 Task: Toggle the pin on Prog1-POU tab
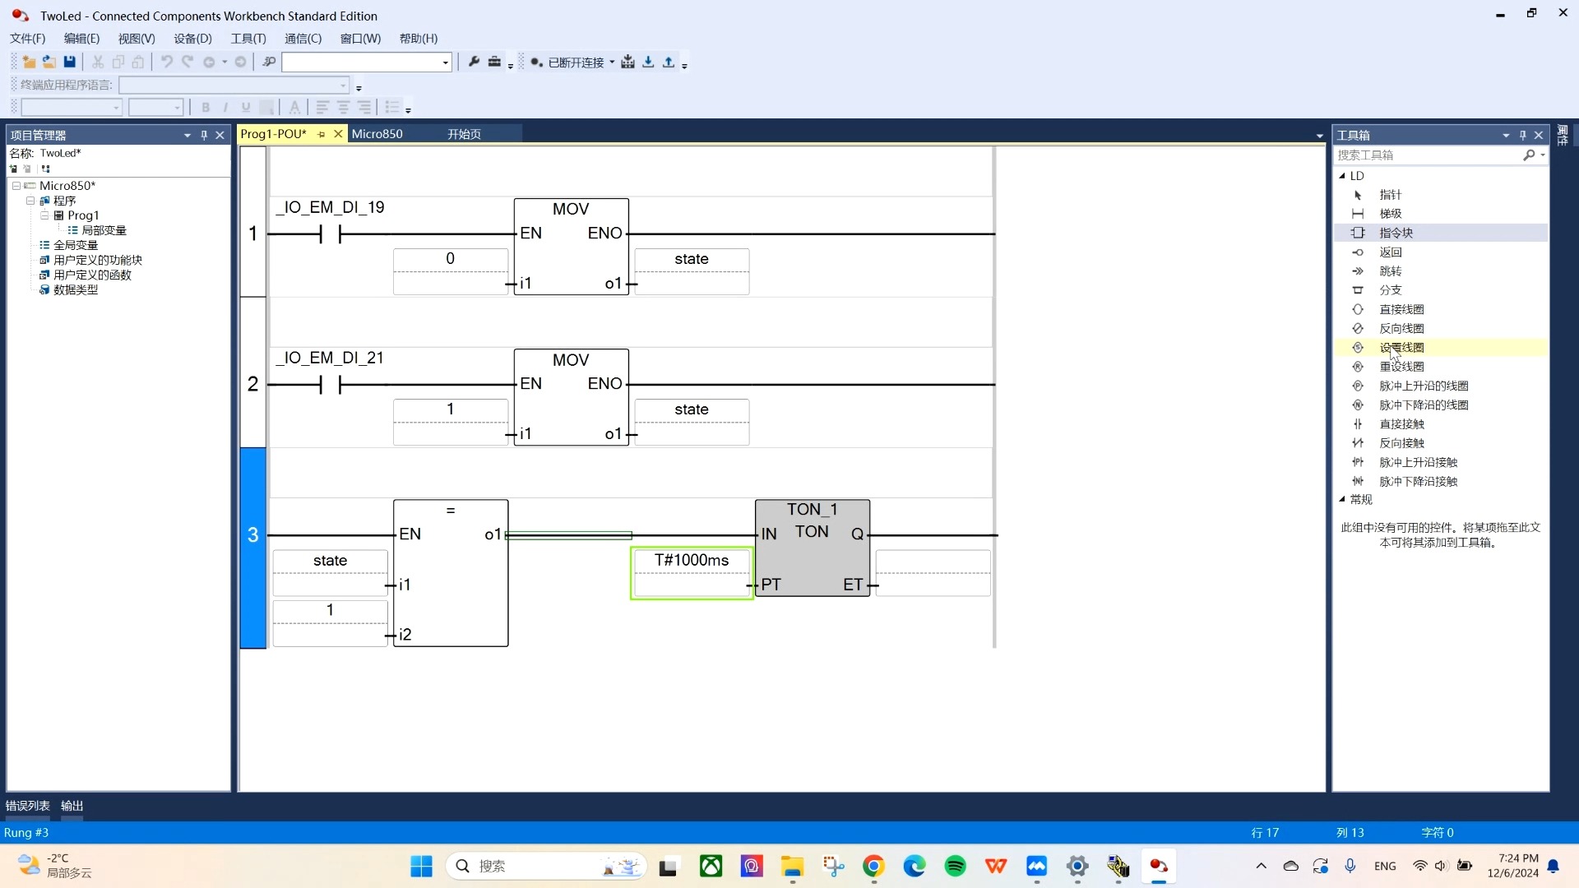tap(322, 134)
